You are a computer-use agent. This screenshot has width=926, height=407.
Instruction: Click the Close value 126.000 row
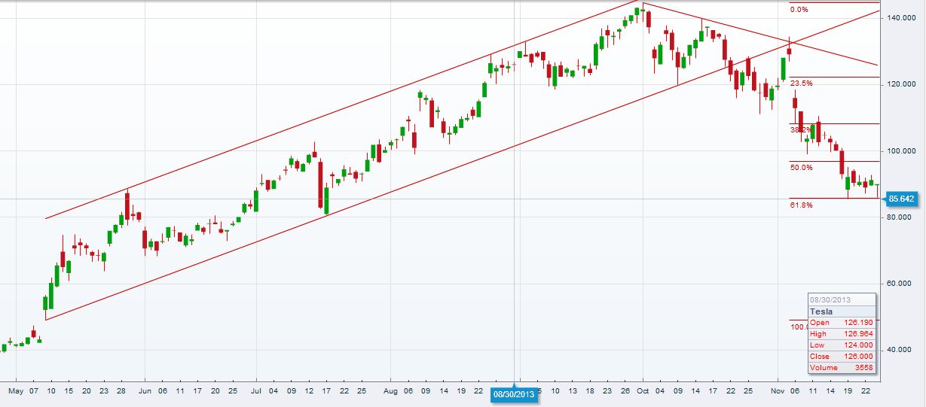pyautogui.click(x=842, y=357)
